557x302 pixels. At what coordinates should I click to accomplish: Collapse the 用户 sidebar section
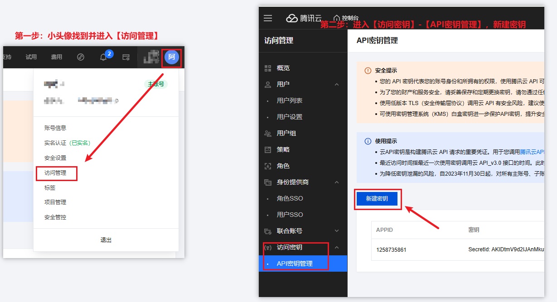(x=337, y=84)
